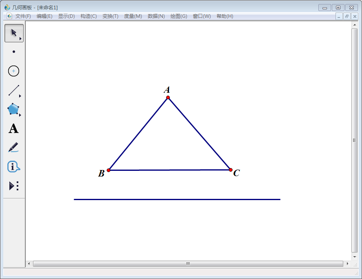Viewport: 362px width, 279px height.
Task: Select the Arrow selection tool
Action: coord(14,33)
